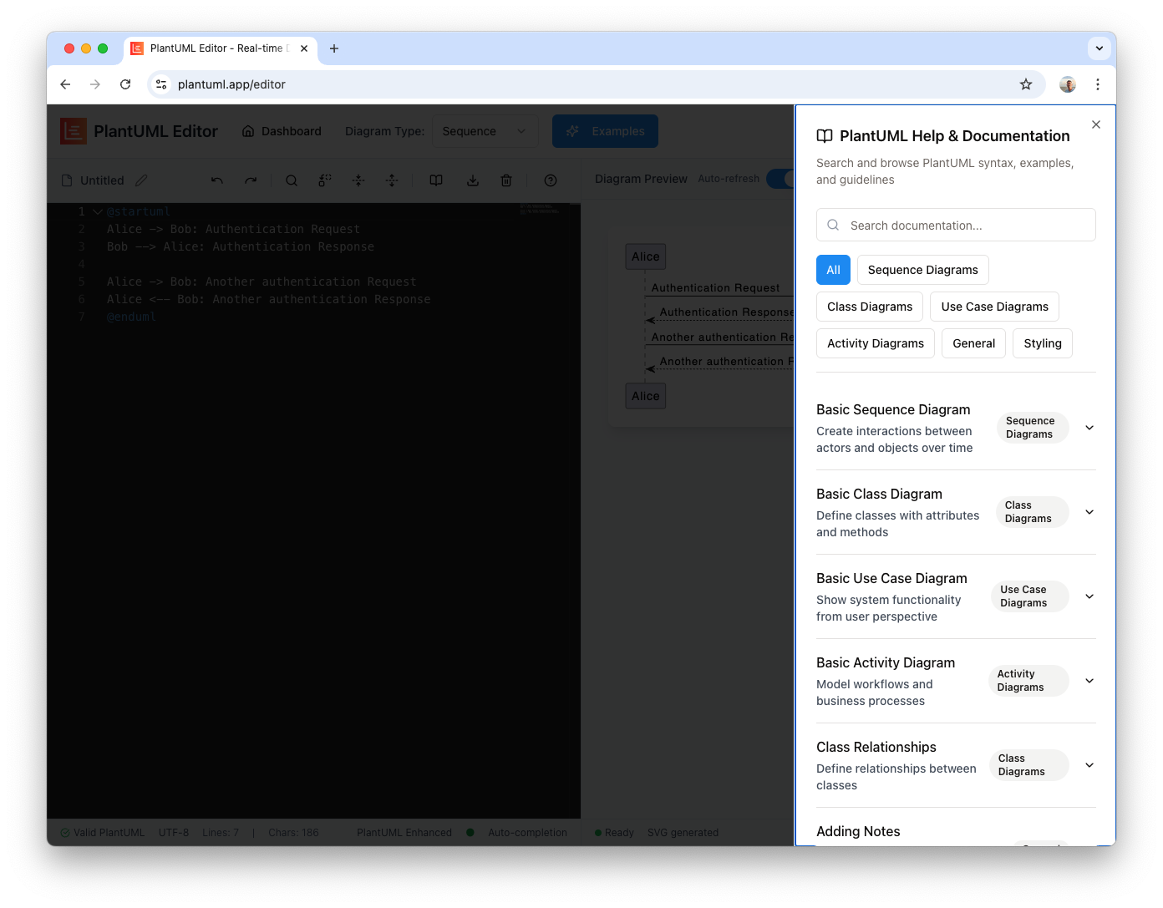1163x908 pixels.
Task: Click the browser forward arrow
Action: 95,84
